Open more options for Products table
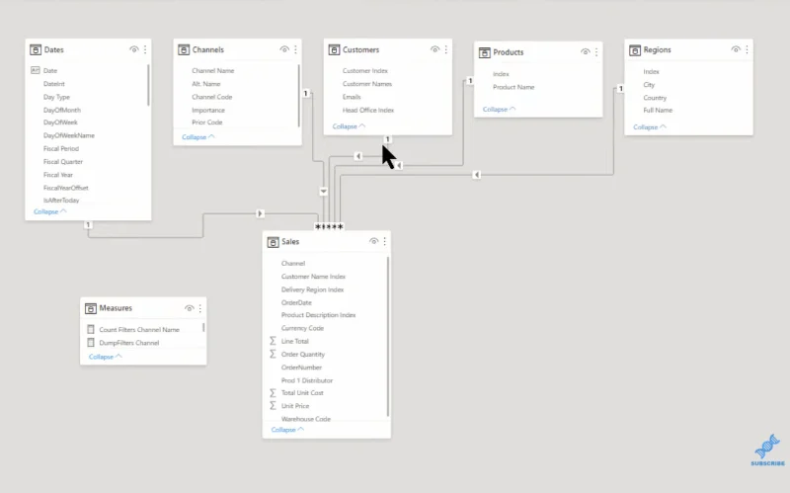Viewport: 790px width, 493px height. tap(596, 52)
